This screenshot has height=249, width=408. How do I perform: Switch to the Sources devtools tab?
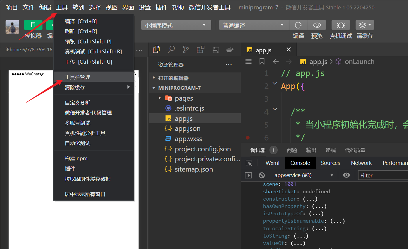pyautogui.click(x=330, y=163)
